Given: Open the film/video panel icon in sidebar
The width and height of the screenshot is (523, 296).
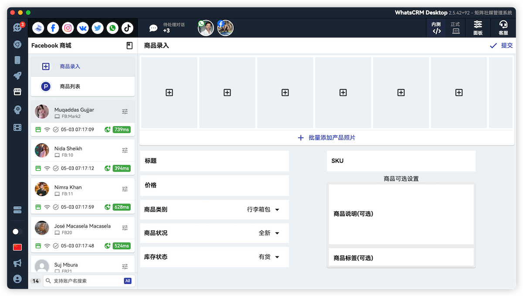Looking at the screenshot, I should point(17,126).
